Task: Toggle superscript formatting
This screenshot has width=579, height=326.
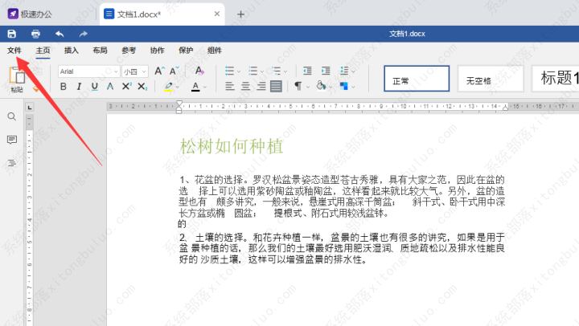Action: [127, 86]
